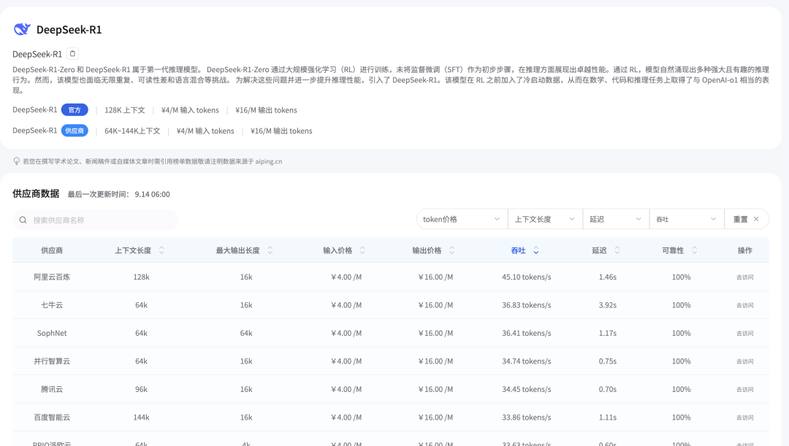Click the 36.83 tokens/s throughput value
This screenshot has height=446, width=789.
tap(526, 305)
